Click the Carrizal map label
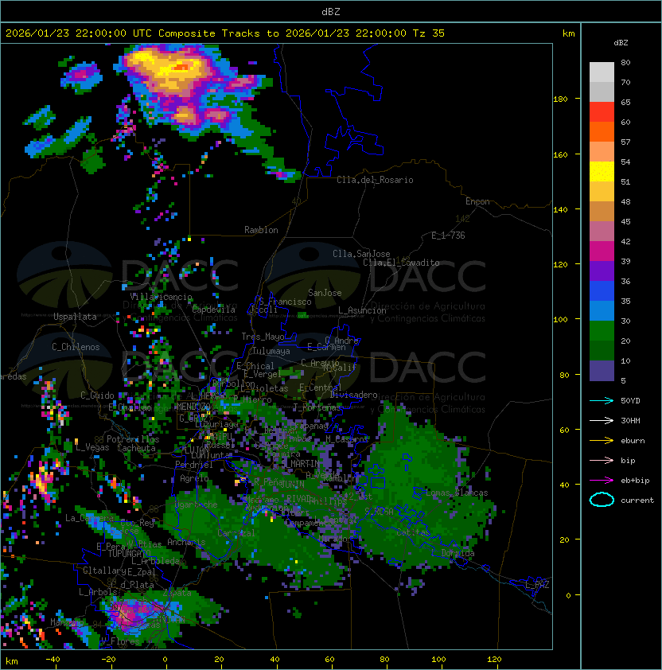 point(236,533)
